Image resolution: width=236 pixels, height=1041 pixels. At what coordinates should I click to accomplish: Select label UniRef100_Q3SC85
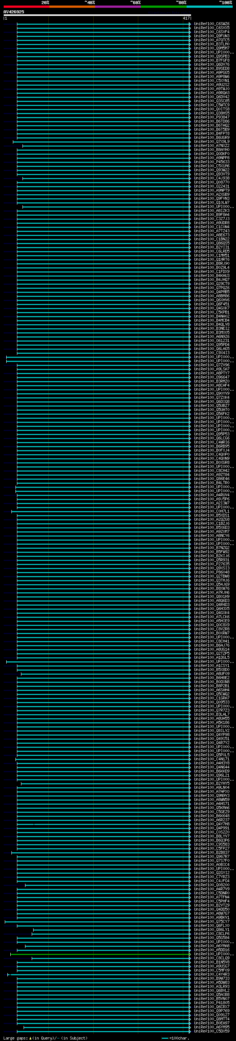click(212, 101)
